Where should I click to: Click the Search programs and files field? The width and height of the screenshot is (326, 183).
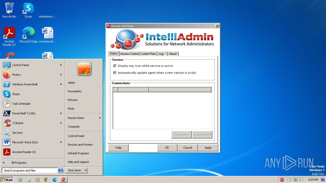(x=30, y=171)
